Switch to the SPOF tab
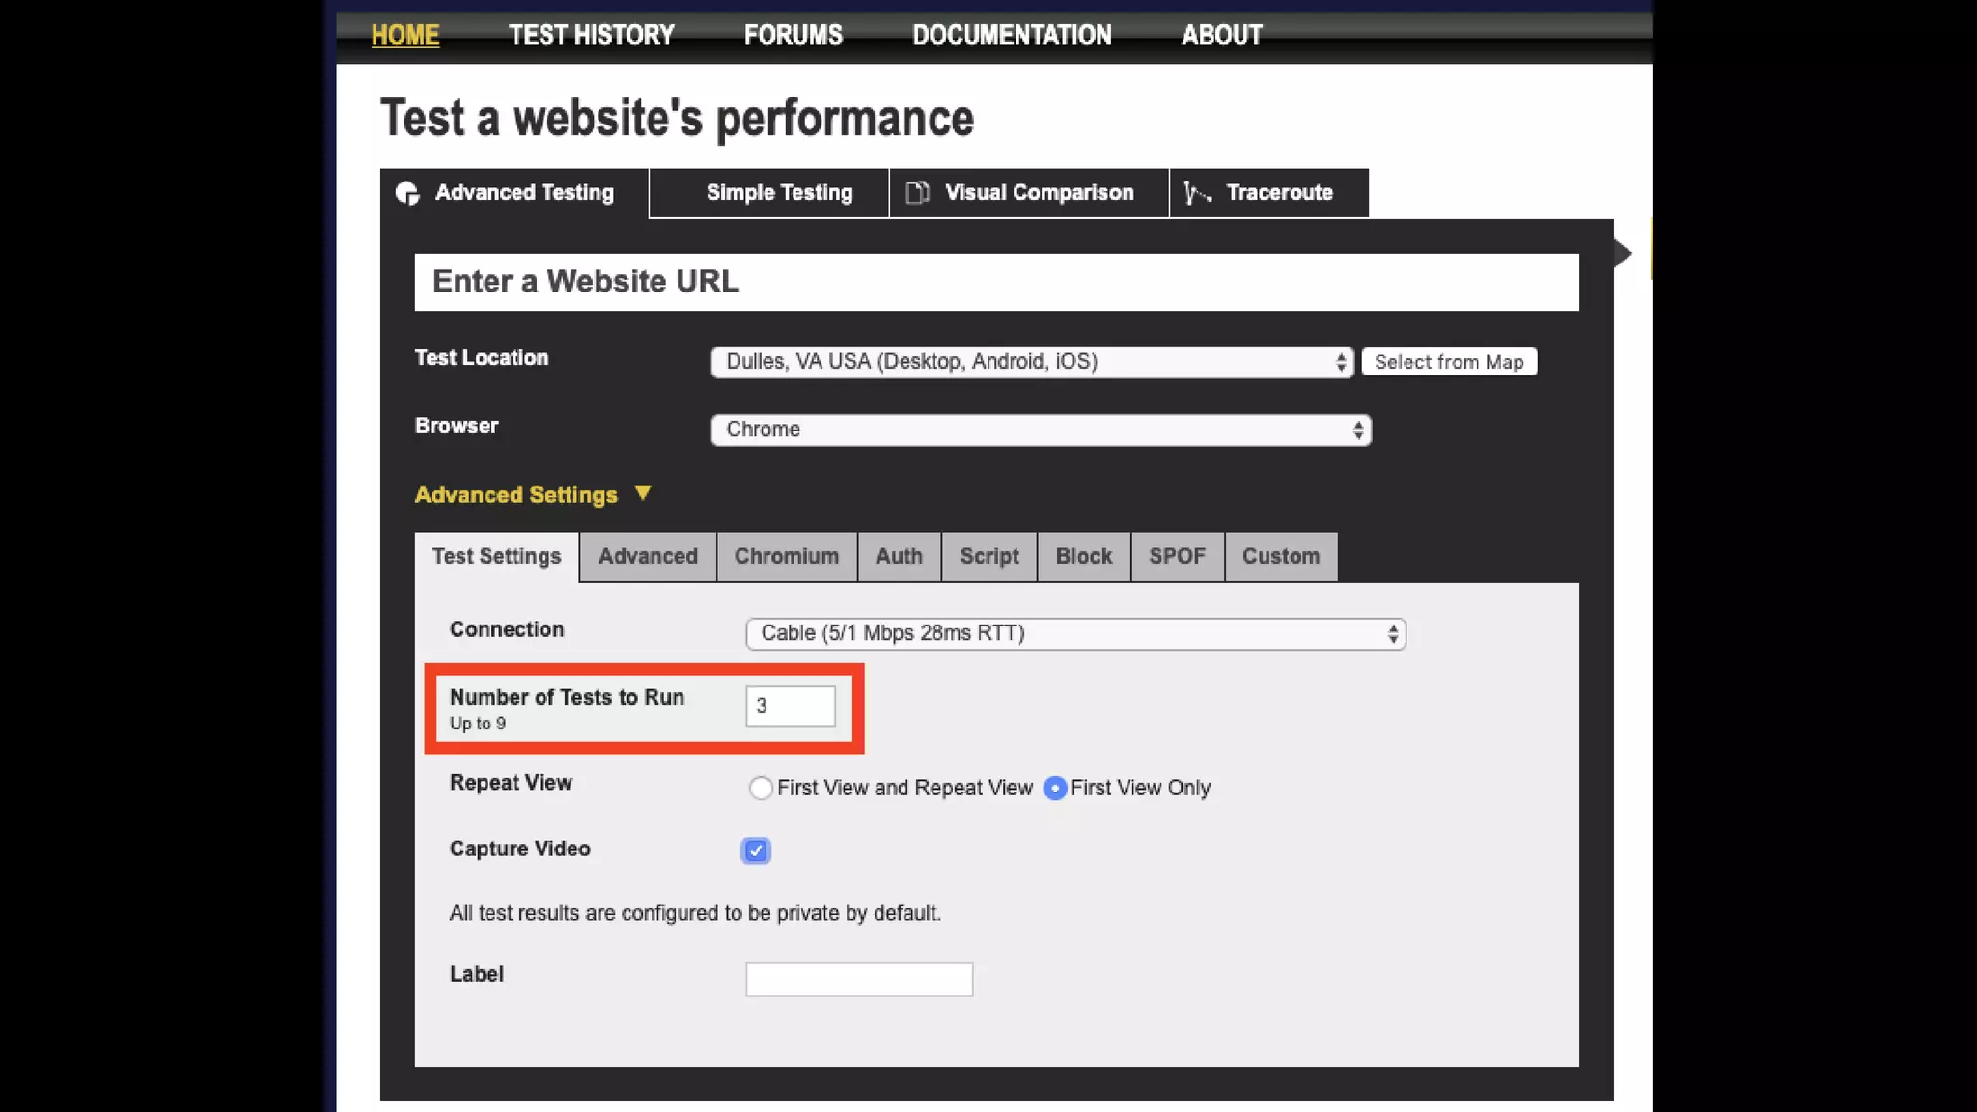 [x=1177, y=557]
